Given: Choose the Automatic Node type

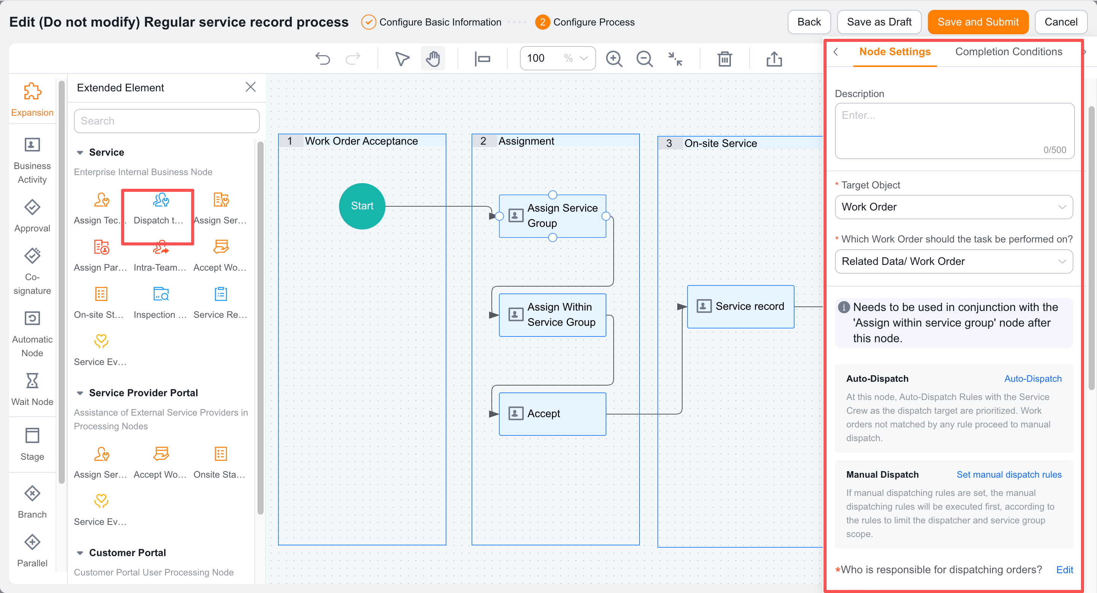Looking at the screenshot, I should coord(32,334).
